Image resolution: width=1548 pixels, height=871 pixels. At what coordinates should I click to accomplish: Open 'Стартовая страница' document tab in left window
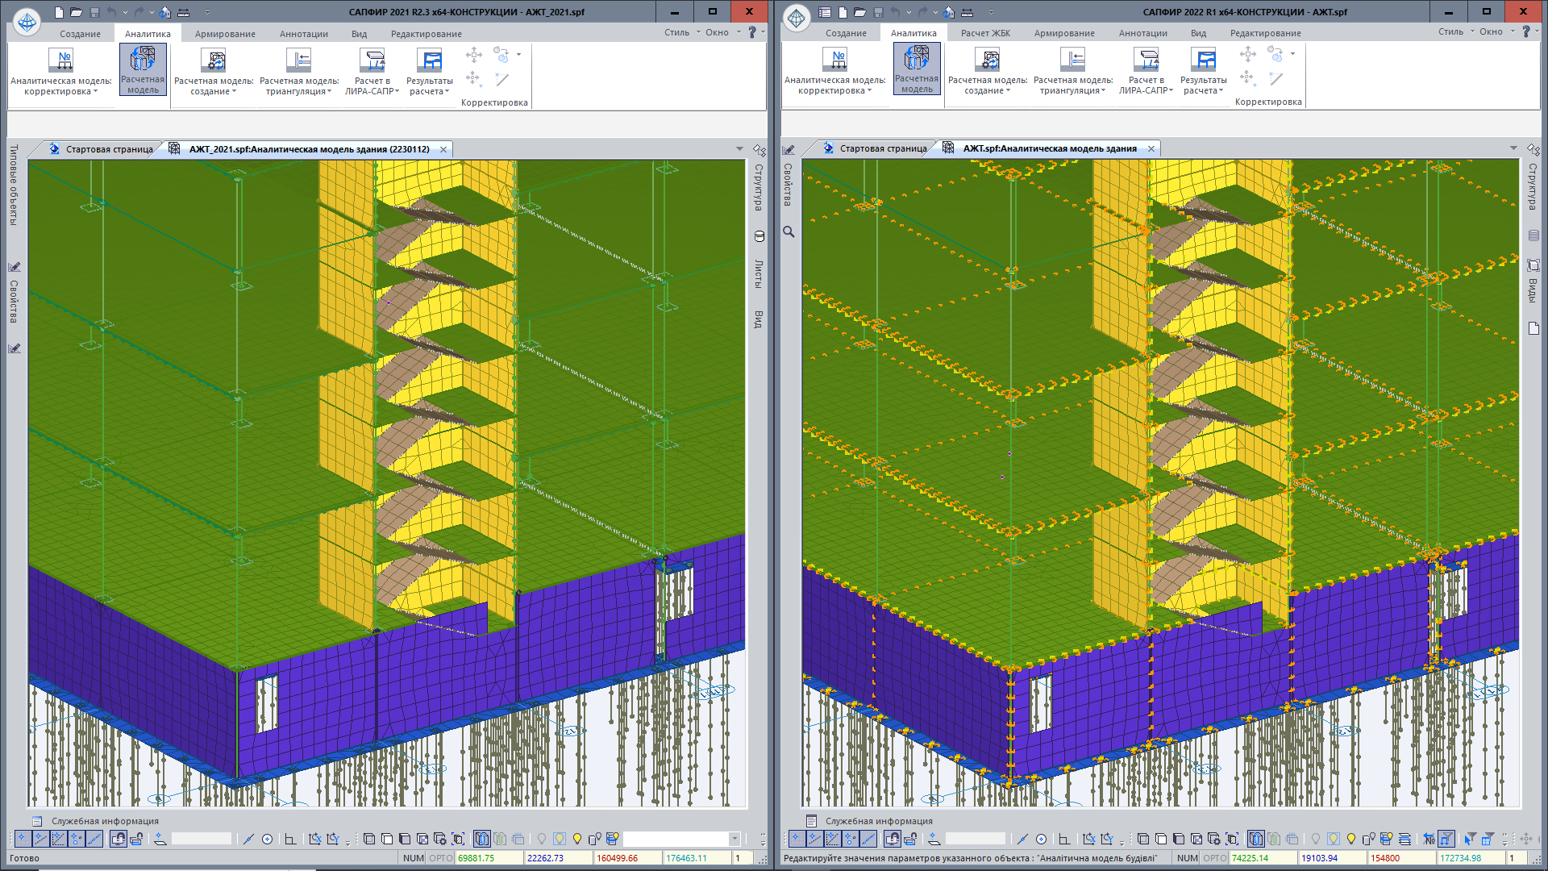point(108,149)
